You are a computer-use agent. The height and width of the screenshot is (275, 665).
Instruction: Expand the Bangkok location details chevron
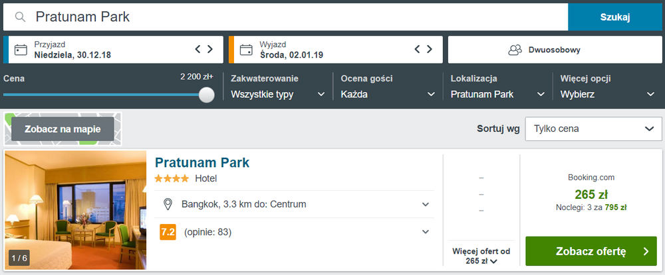pyautogui.click(x=426, y=205)
